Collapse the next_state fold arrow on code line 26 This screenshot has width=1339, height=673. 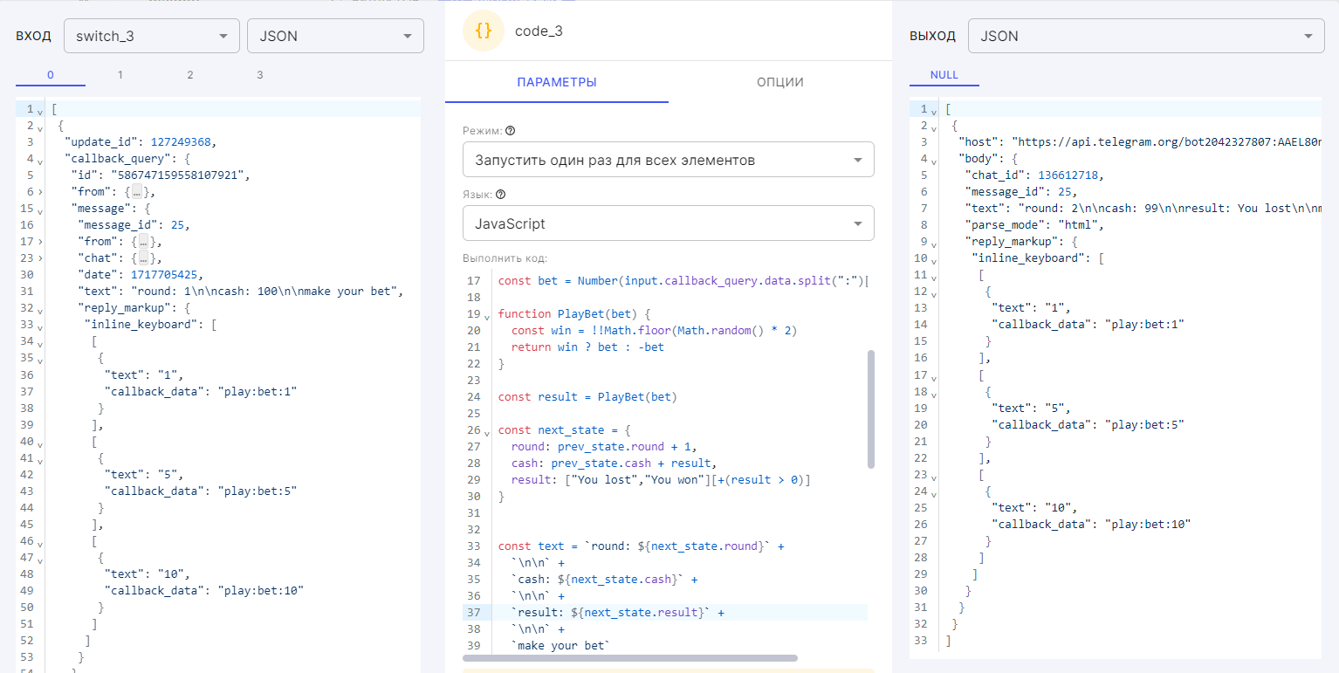point(487,431)
